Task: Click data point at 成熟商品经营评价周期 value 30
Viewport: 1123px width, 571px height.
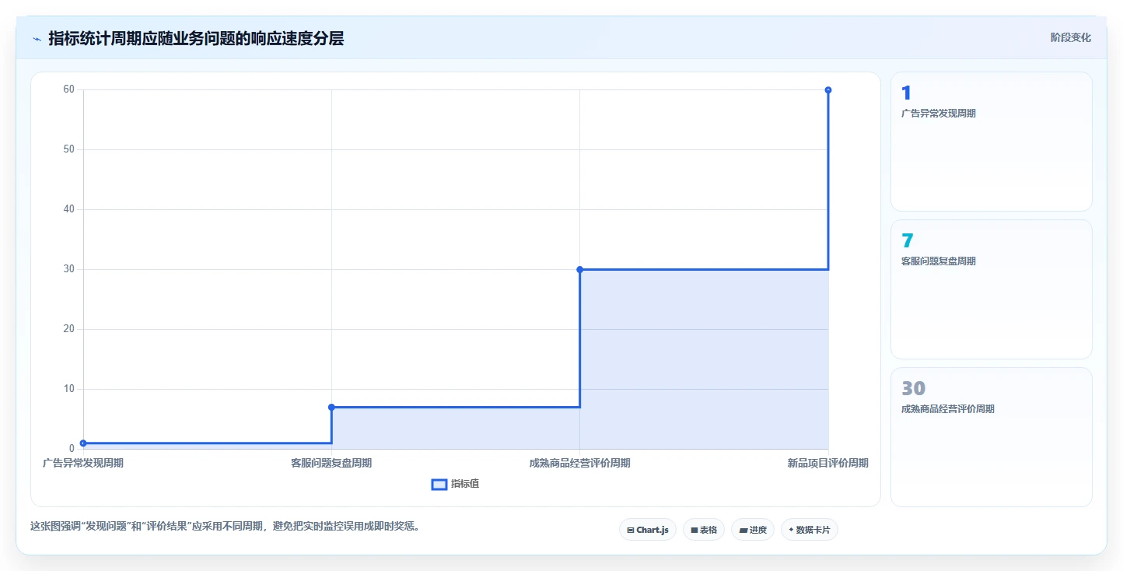Action: tap(579, 269)
